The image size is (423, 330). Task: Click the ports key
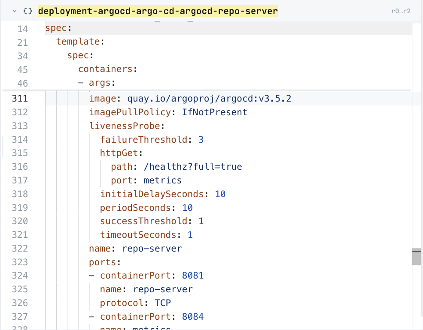click(x=103, y=262)
